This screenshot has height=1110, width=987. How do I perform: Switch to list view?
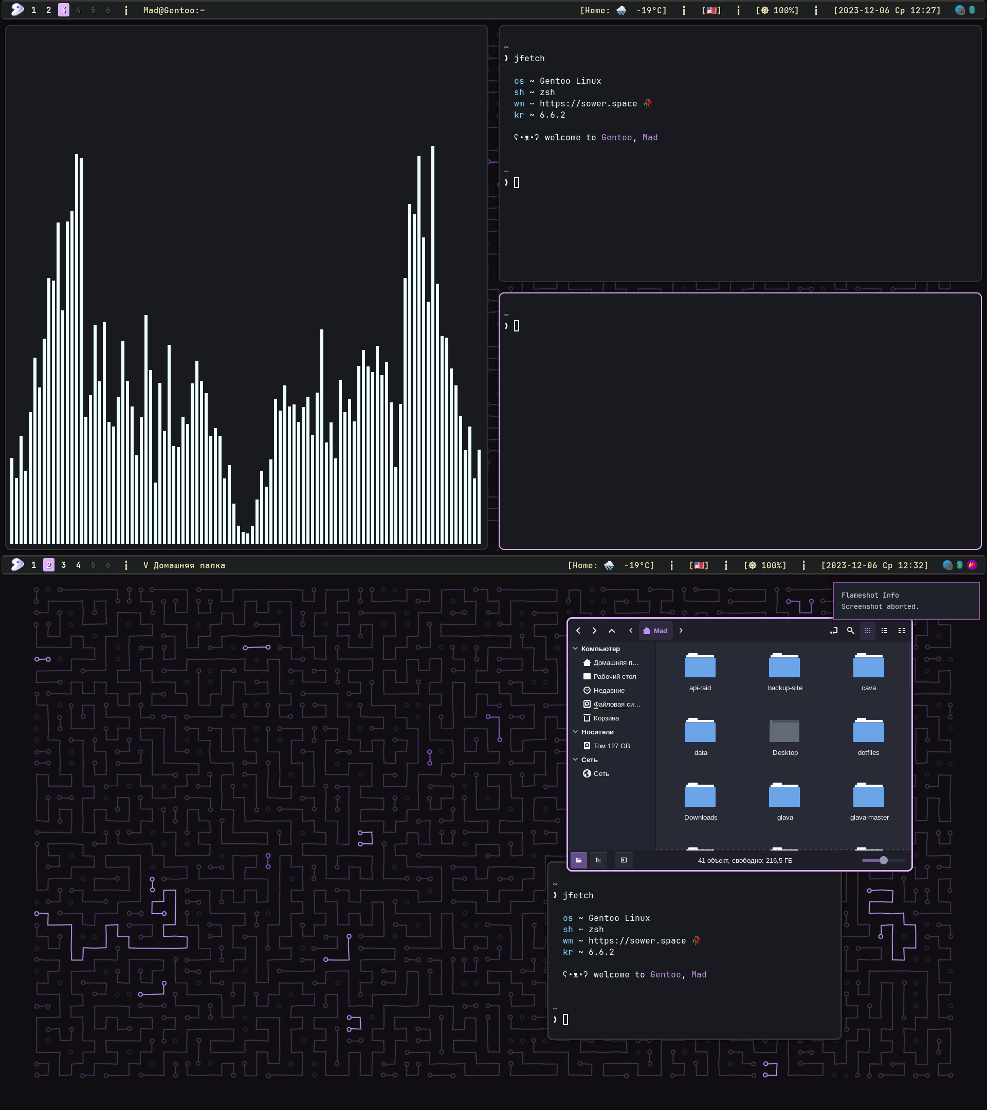(x=884, y=631)
